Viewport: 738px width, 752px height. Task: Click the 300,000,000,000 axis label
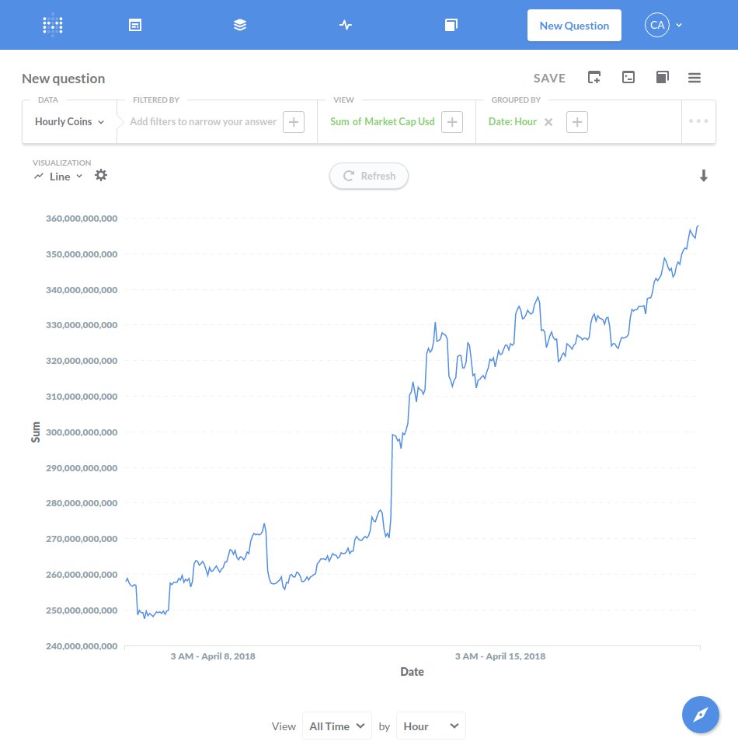pos(82,432)
